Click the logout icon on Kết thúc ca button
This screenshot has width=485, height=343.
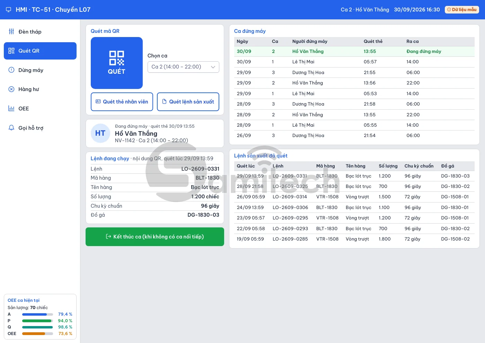(x=108, y=237)
